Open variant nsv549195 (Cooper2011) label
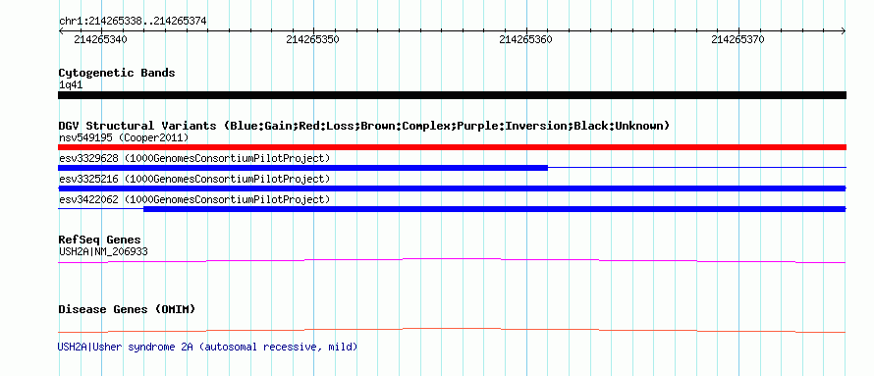The width and height of the screenshot is (874, 376). pyautogui.click(x=124, y=137)
